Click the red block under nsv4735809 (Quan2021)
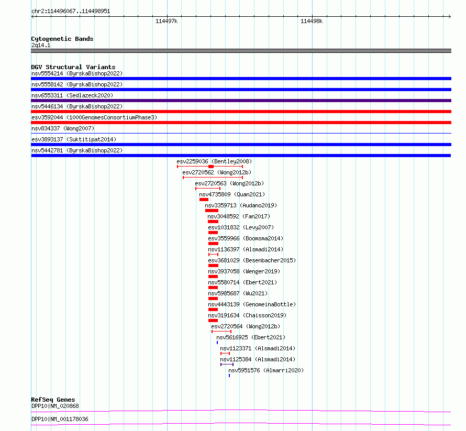This screenshot has width=466, height=431. pyautogui.click(x=204, y=200)
